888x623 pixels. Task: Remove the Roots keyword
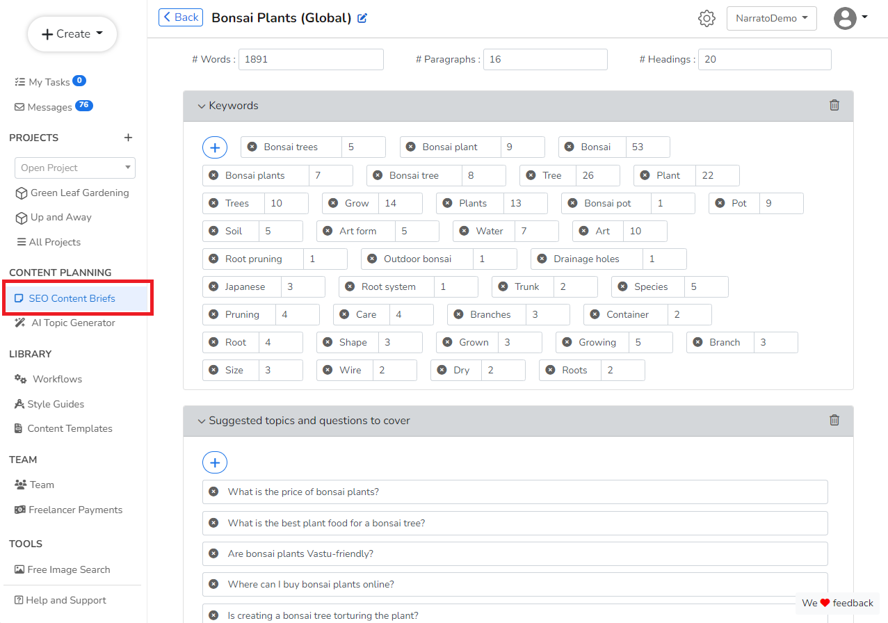(x=550, y=370)
